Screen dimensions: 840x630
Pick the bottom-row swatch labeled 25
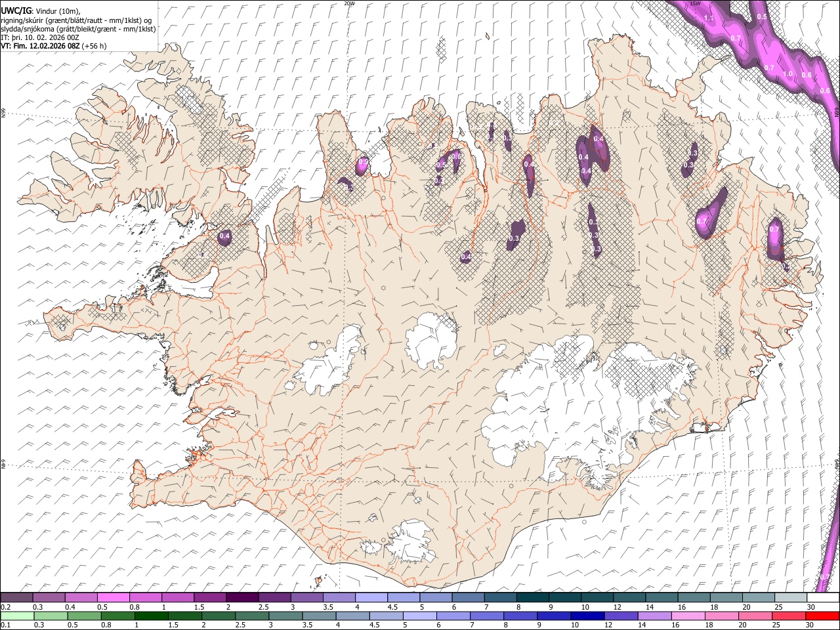788,616
